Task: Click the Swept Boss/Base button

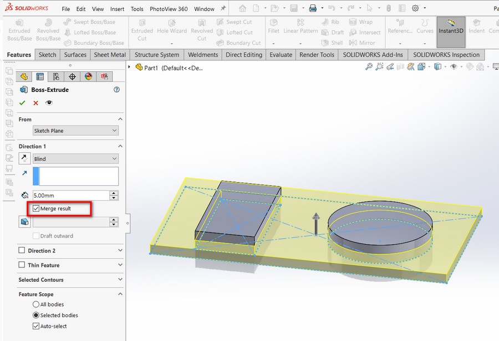Action: (89, 22)
